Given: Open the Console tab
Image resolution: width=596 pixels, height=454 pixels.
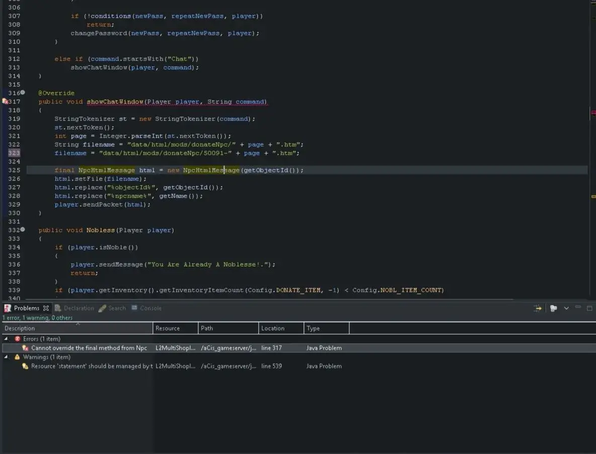Looking at the screenshot, I should coord(146,308).
